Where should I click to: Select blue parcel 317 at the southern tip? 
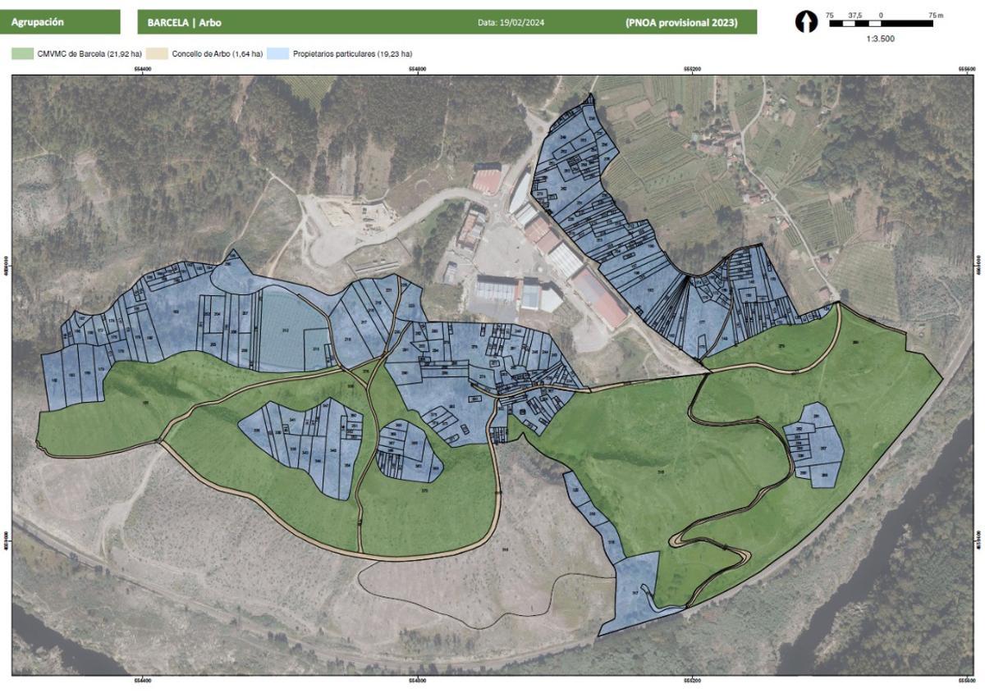[635, 595]
